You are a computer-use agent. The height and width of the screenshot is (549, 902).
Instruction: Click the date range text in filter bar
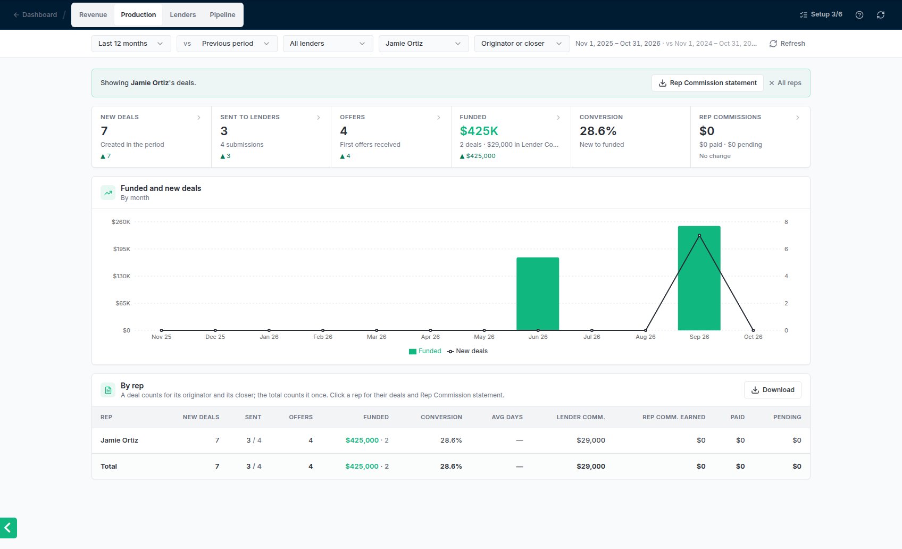pos(666,44)
